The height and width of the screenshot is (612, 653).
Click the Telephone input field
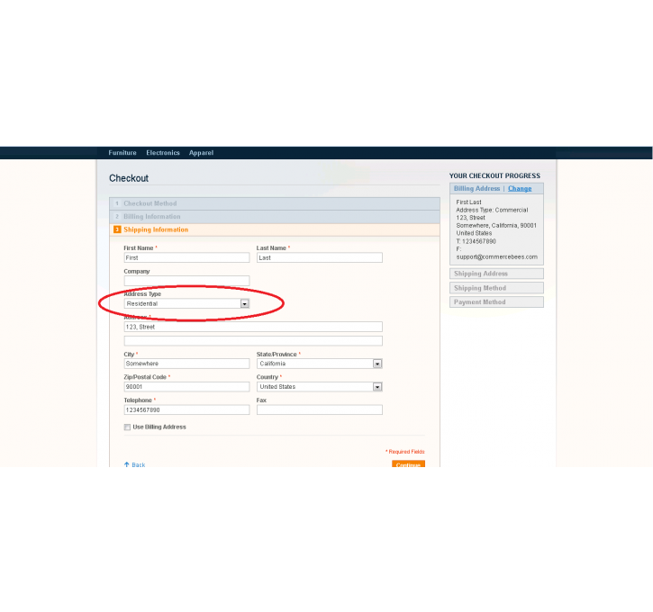tap(186, 410)
